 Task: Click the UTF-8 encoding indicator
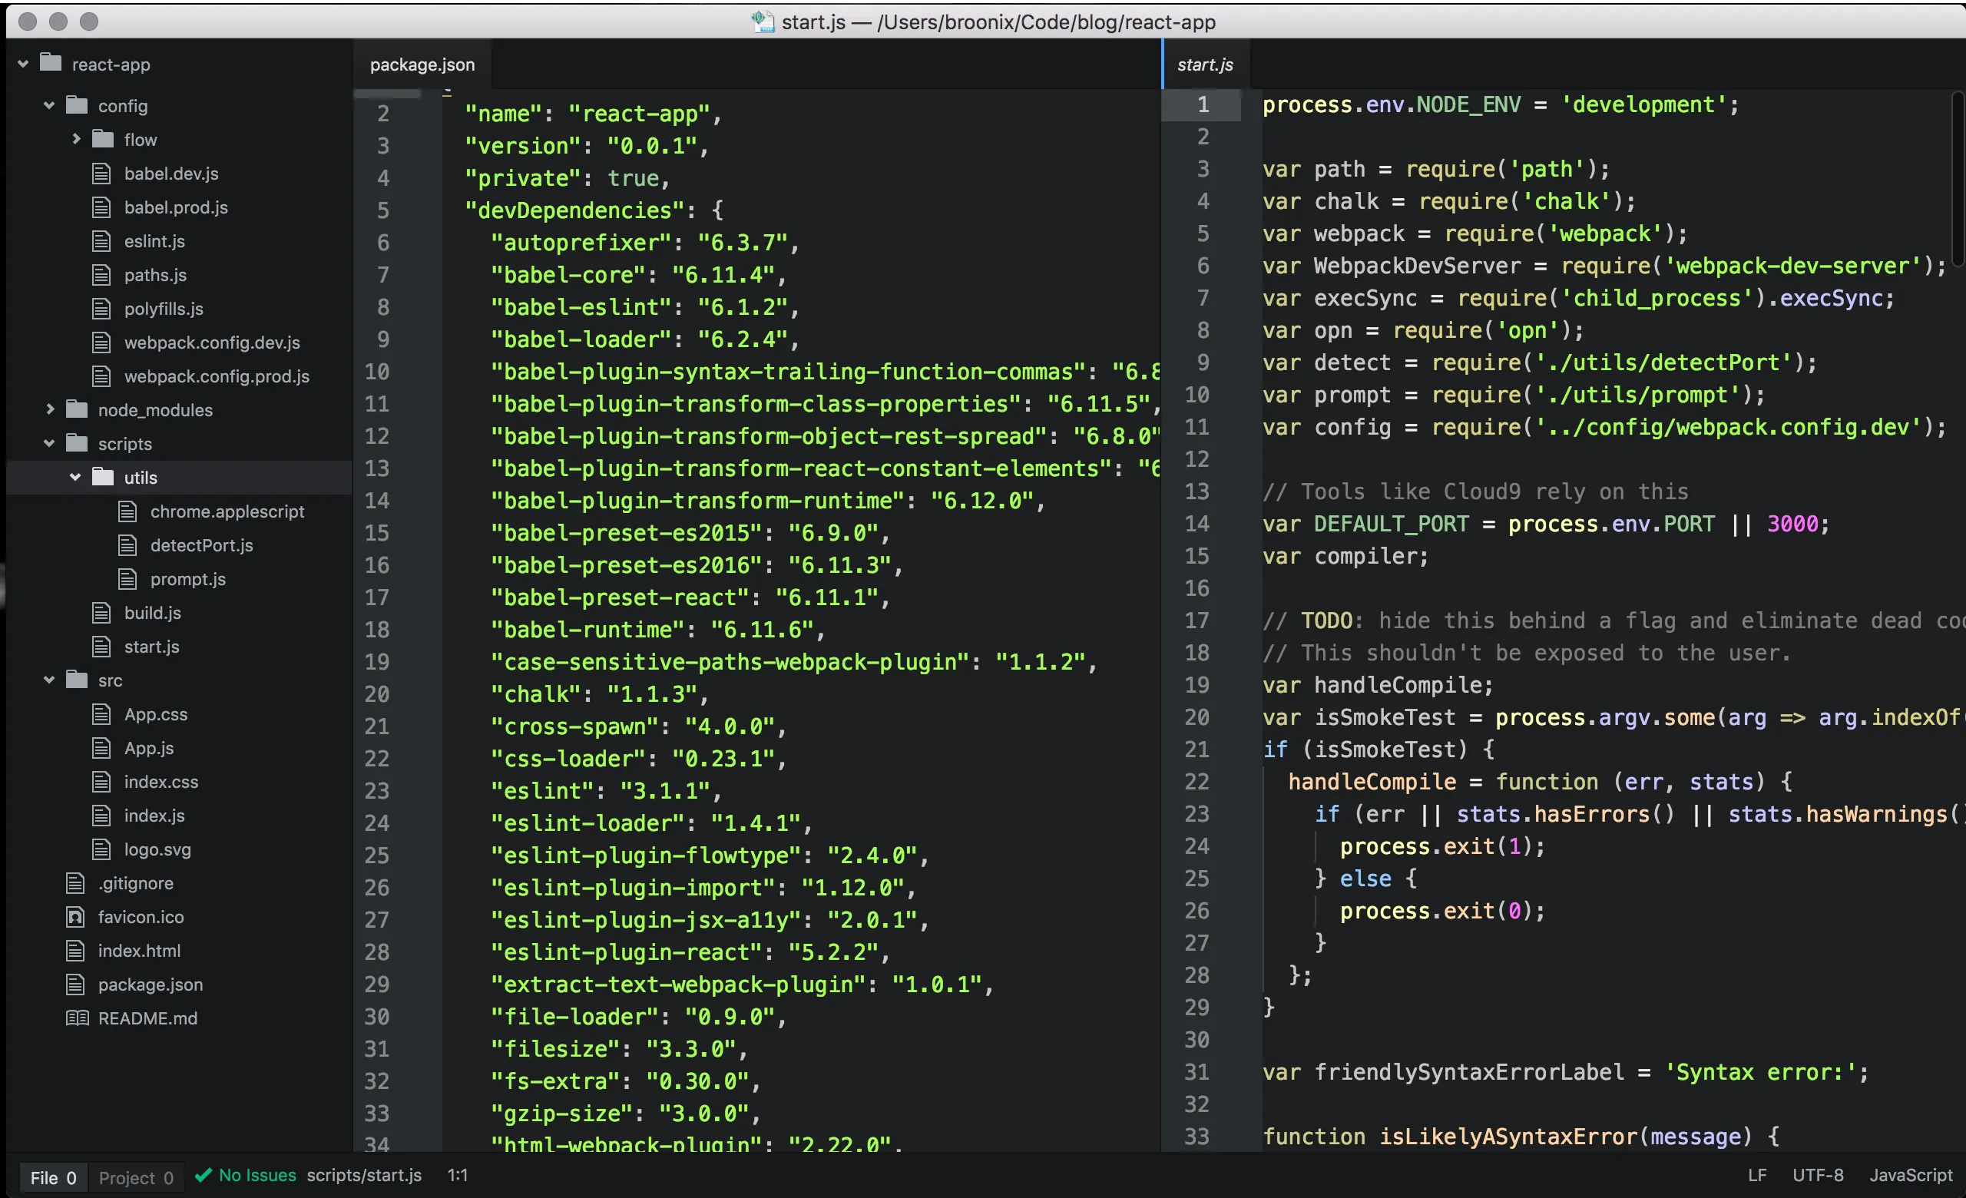tap(1818, 1175)
